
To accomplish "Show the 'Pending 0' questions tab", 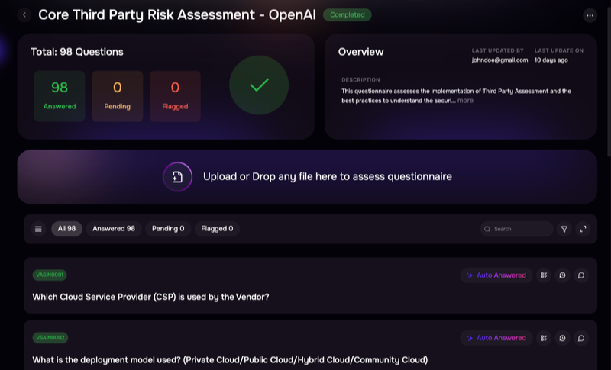I will [x=168, y=229].
